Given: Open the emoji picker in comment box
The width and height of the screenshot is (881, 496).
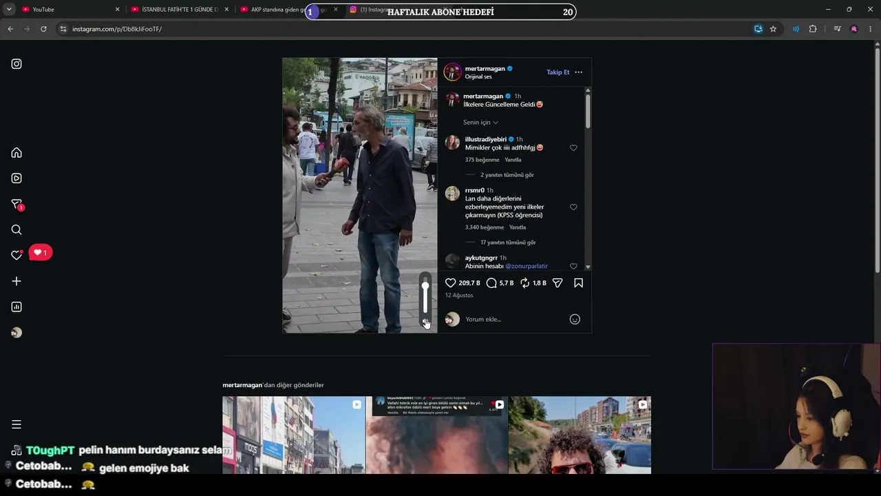Looking at the screenshot, I should tap(575, 320).
